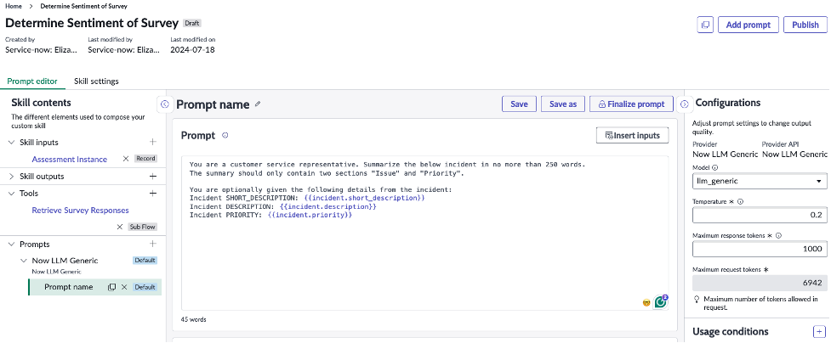
Task: Click info icon beside Maximum response tokens
Action: click(780, 235)
